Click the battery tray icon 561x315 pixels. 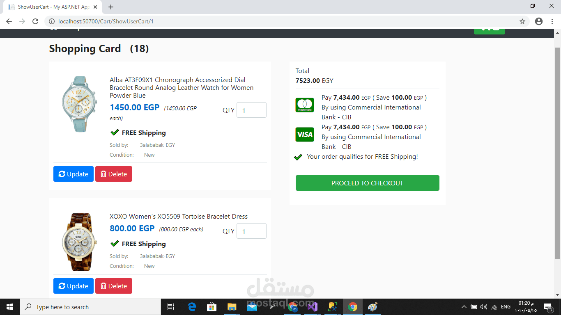474,307
